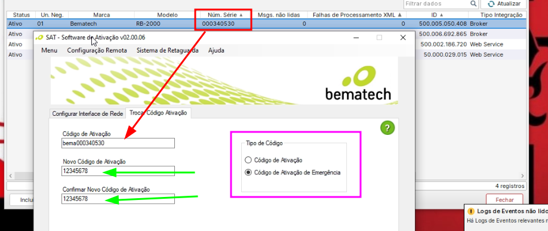Open the Ajuda menu
Screen dimensions: 548x231
216,50
